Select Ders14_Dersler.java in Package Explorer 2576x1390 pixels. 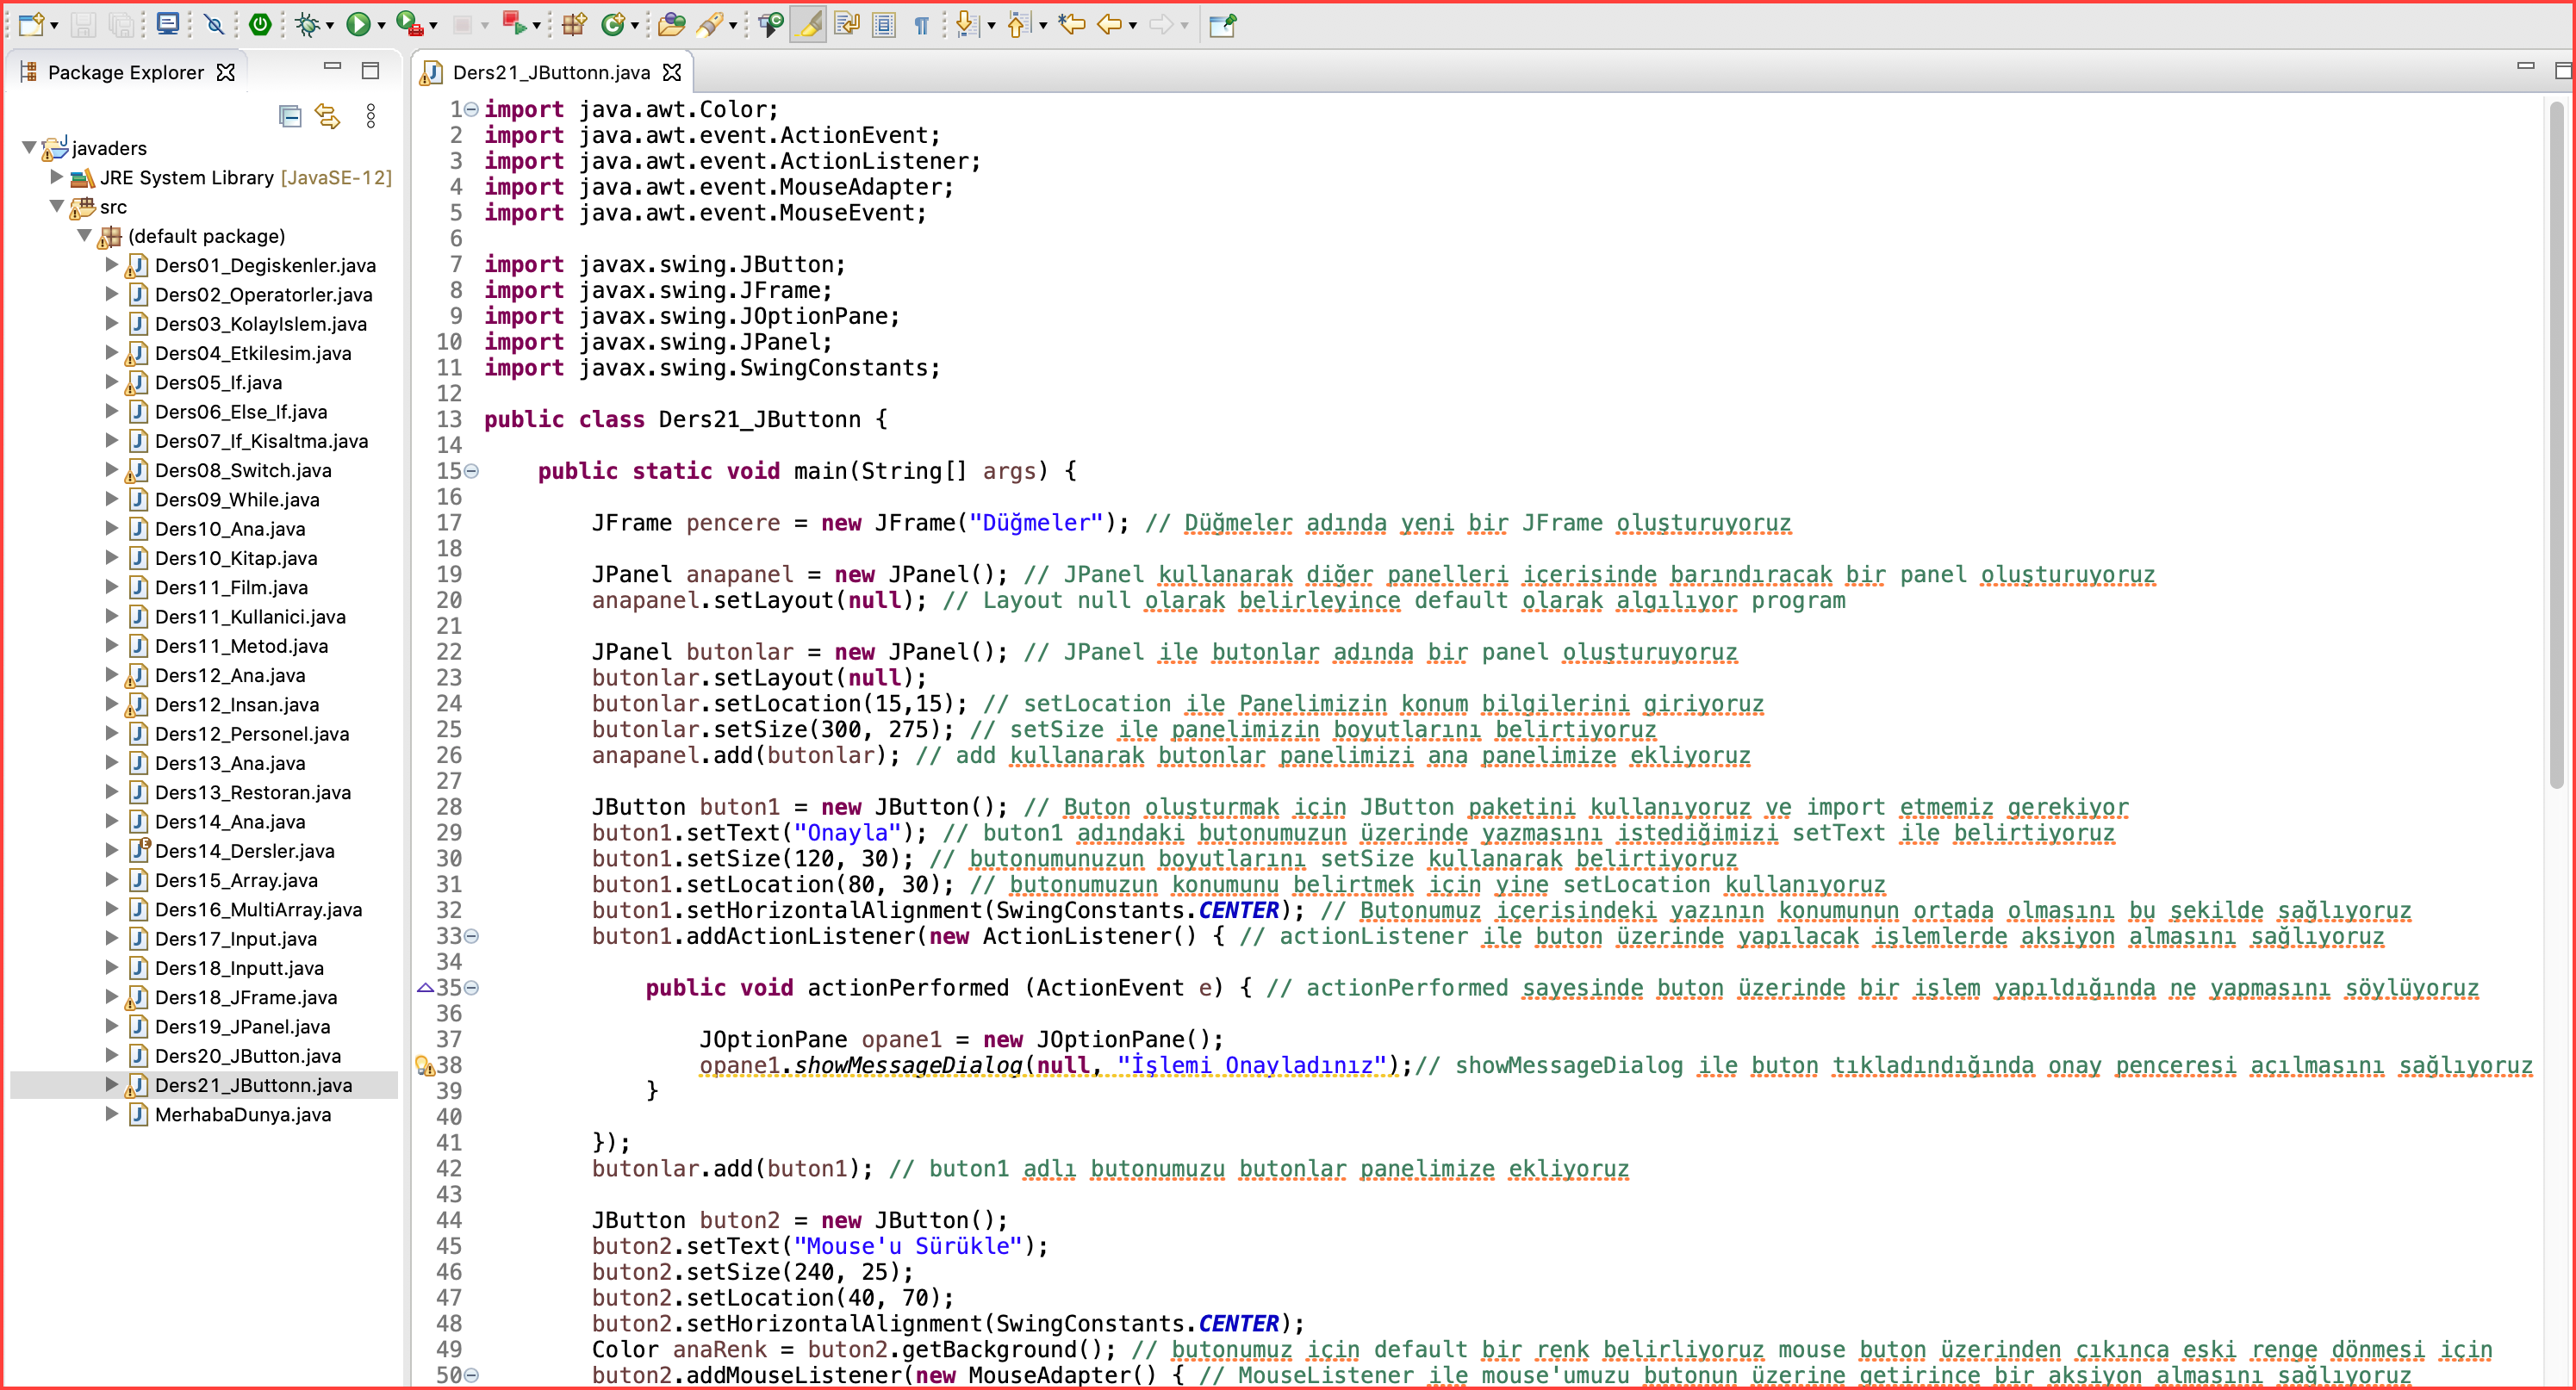[x=245, y=850]
